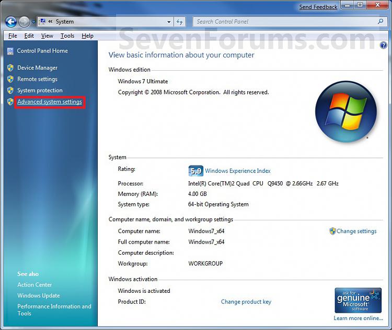The width and height of the screenshot is (392, 330).
Task: Close the System window
Action: (377, 5)
